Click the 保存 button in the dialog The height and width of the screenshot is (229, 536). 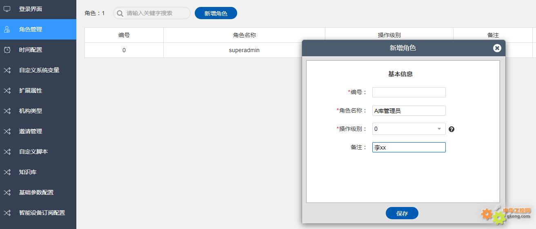point(402,213)
